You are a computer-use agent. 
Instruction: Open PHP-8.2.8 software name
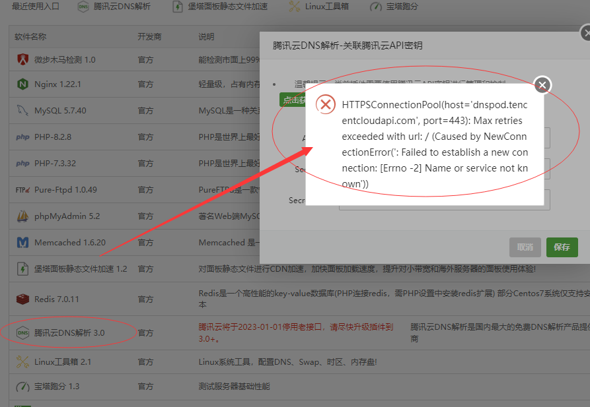(53, 137)
